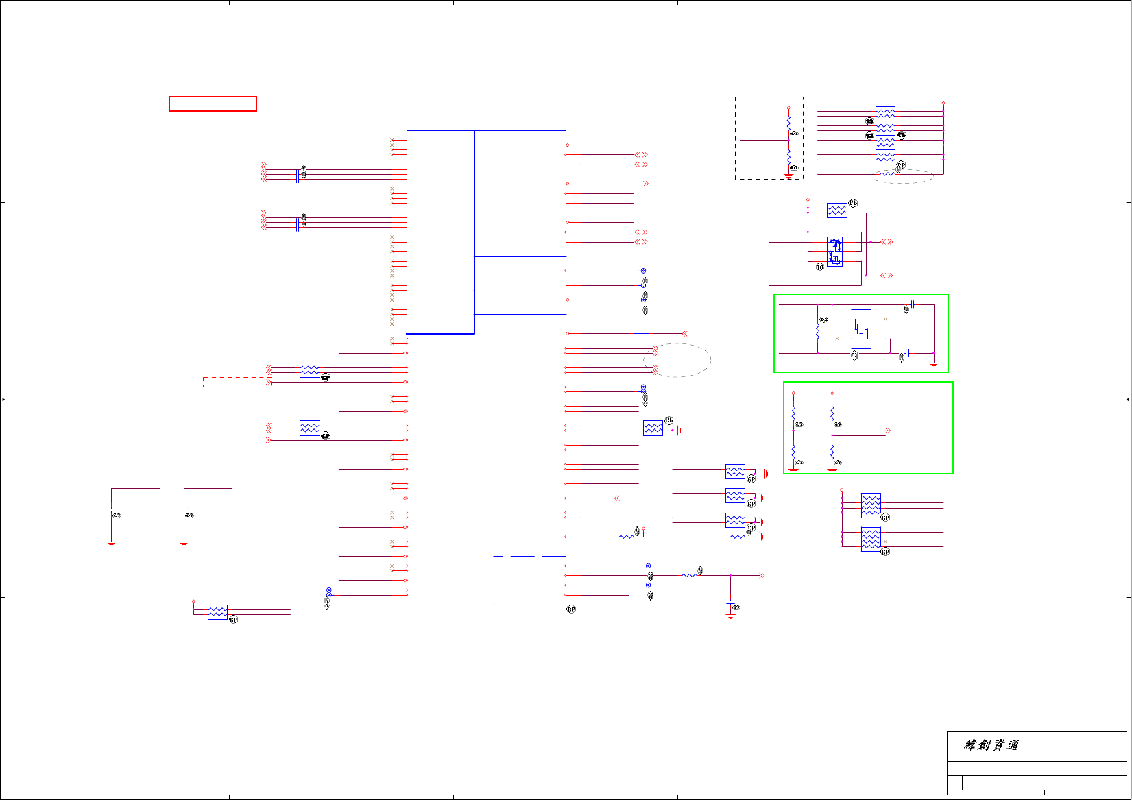Click the output port arrow in the lower green box

click(887, 431)
